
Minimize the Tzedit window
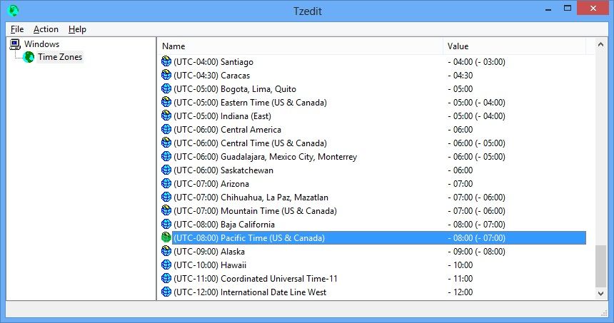tap(548, 9)
